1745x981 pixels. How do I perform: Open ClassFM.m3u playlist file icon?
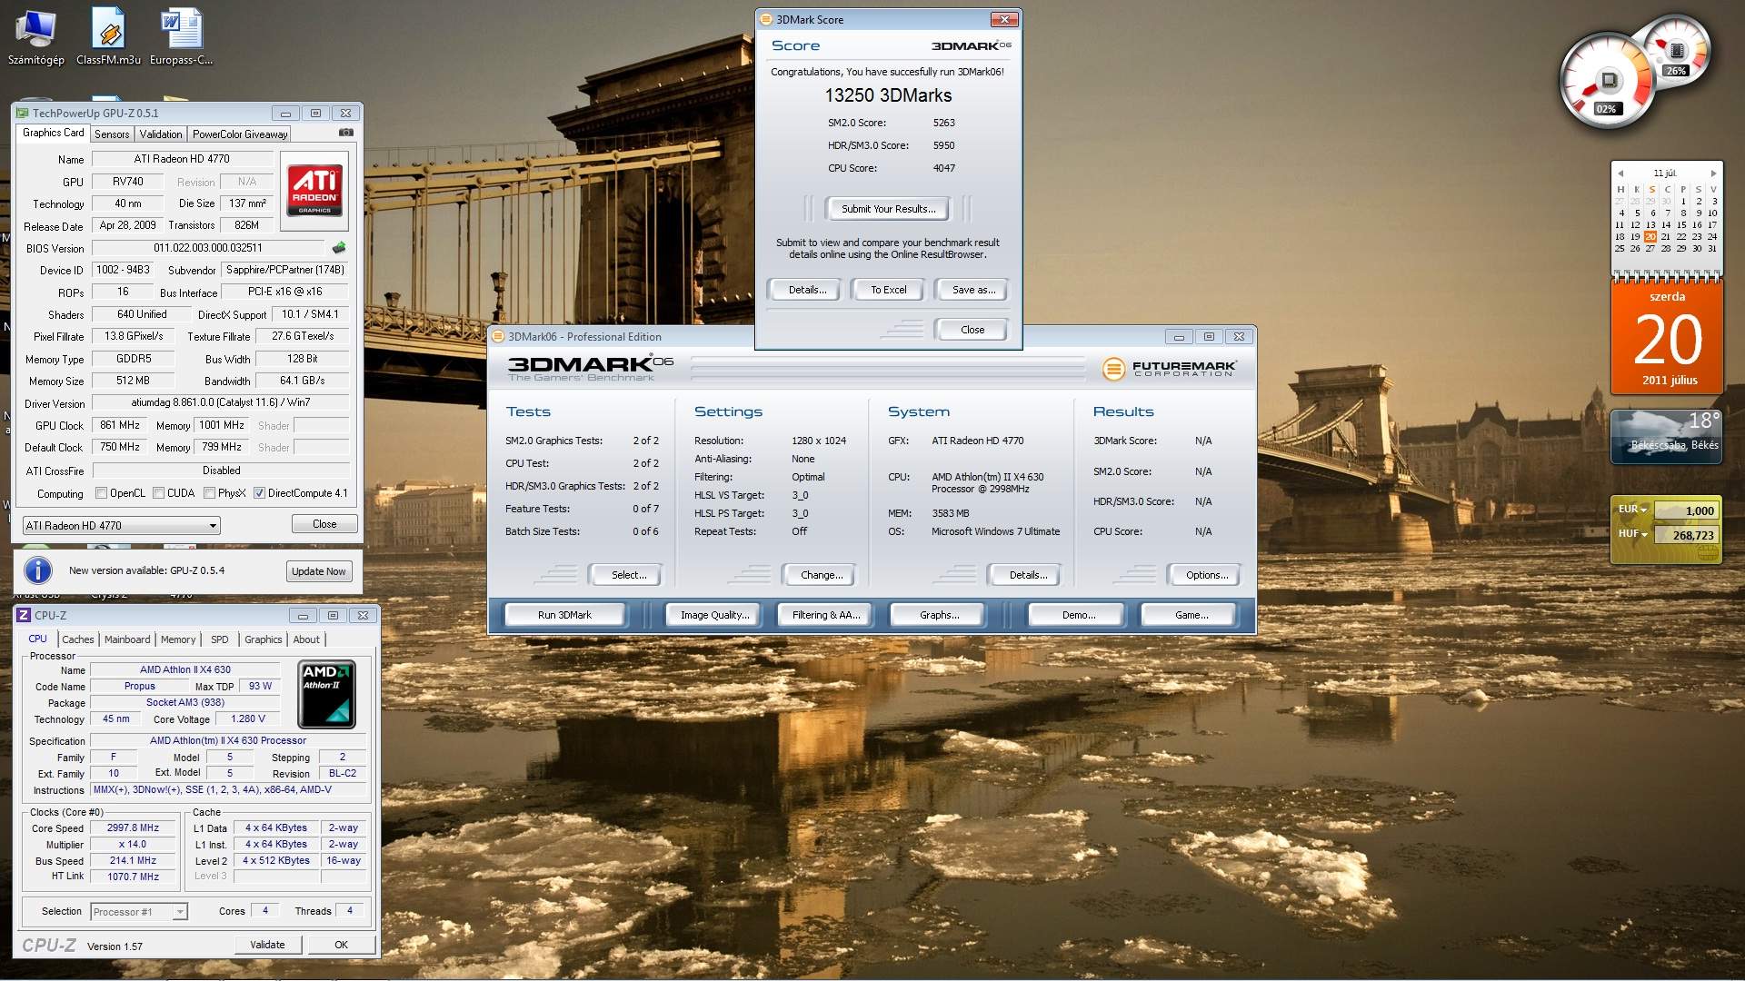(108, 38)
